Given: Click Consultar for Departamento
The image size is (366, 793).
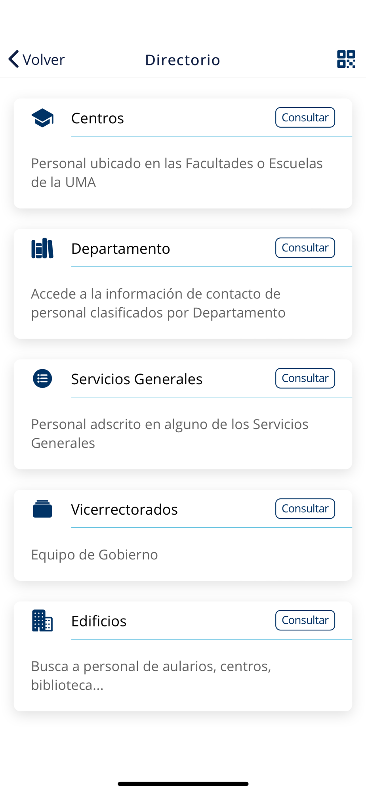Looking at the screenshot, I should tap(305, 248).
